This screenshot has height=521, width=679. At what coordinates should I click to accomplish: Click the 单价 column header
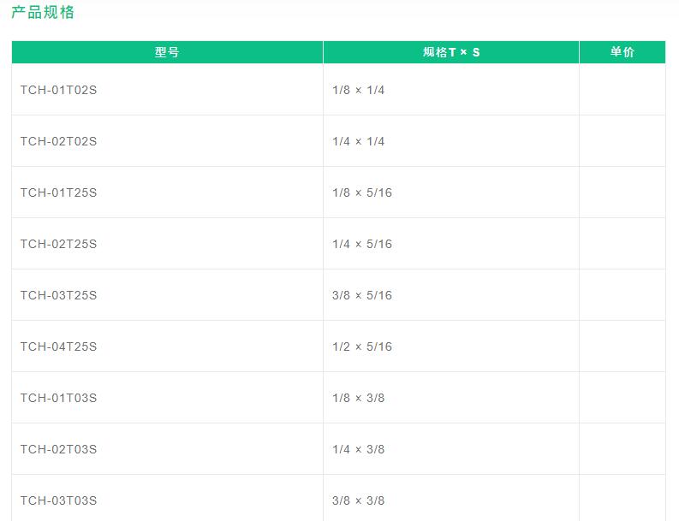click(x=622, y=52)
